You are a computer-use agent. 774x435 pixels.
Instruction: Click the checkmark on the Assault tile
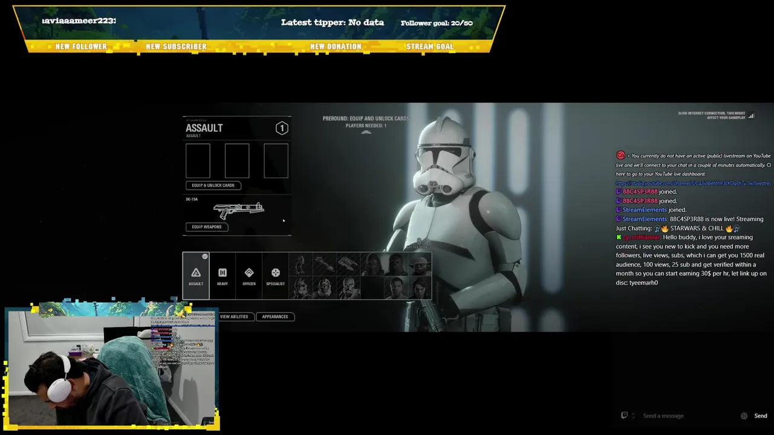205,257
